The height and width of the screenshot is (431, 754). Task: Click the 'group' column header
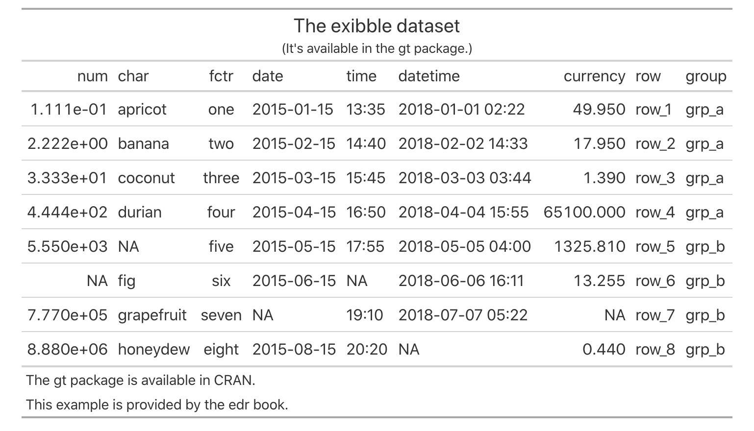pyautogui.click(x=706, y=76)
